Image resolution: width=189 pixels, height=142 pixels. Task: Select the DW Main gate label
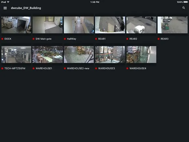tap(43, 39)
